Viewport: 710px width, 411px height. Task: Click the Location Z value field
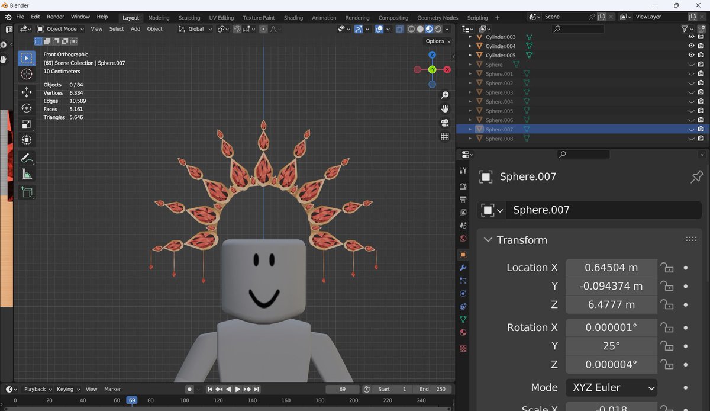(x=611, y=305)
